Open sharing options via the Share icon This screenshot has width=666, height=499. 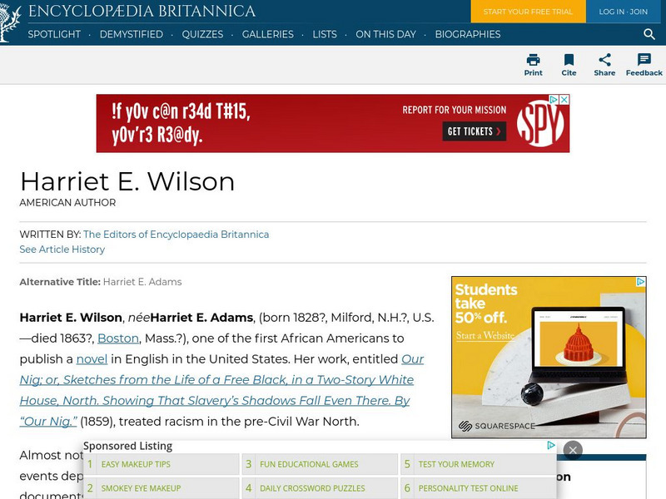pyautogui.click(x=605, y=61)
